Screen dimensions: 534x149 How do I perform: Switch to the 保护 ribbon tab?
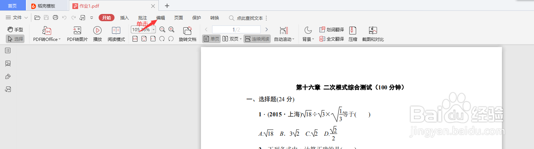(197, 18)
